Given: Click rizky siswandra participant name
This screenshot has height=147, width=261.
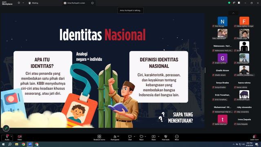Looking at the screenshot, I should click(x=244, y=107).
